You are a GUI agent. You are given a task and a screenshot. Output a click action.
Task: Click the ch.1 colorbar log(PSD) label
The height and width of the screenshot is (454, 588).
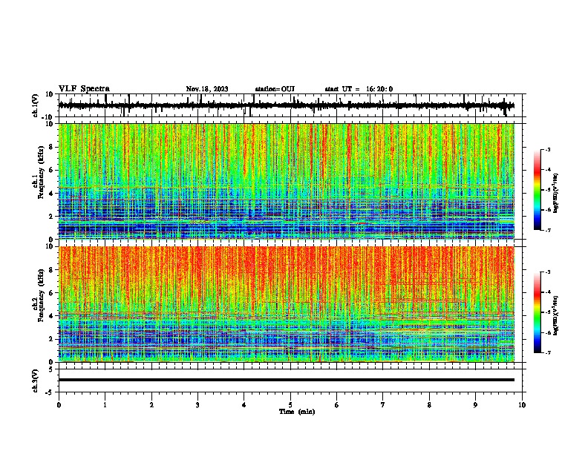pyautogui.click(x=556, y=194)
